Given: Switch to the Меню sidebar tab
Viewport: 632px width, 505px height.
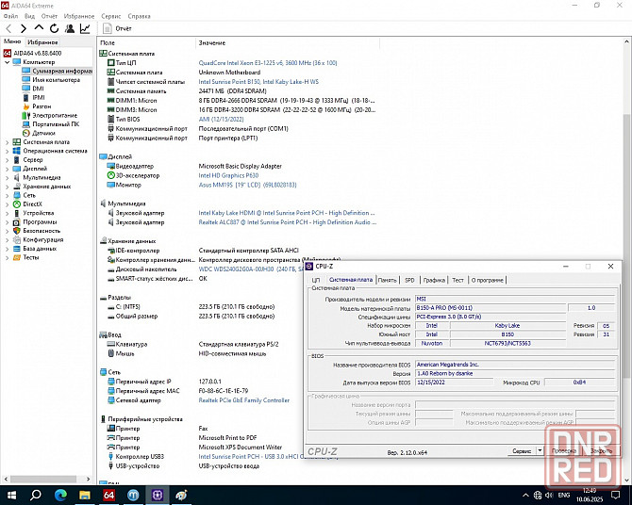Looking at the screenshot, I should pos(12,41).
